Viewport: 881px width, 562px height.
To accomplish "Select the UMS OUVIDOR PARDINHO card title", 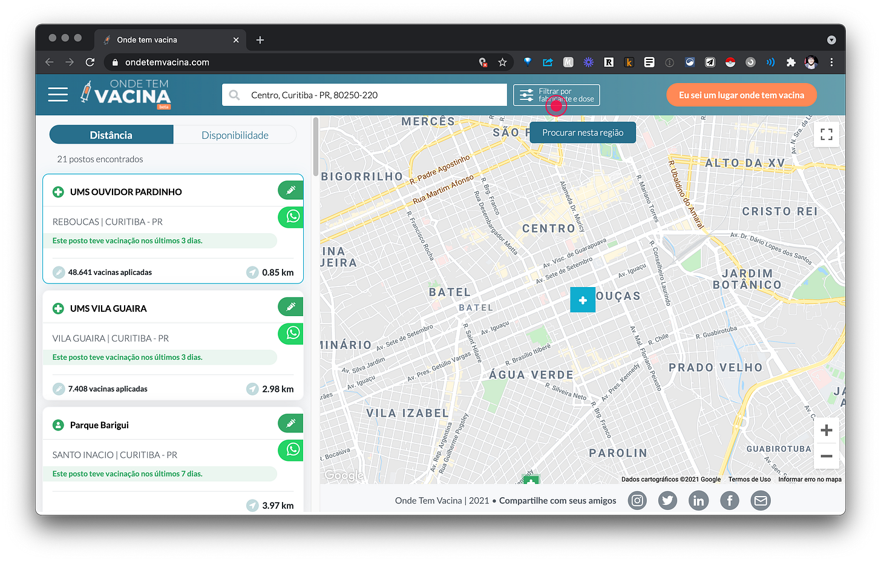I will pyautogui.click(x=126, y=192).
